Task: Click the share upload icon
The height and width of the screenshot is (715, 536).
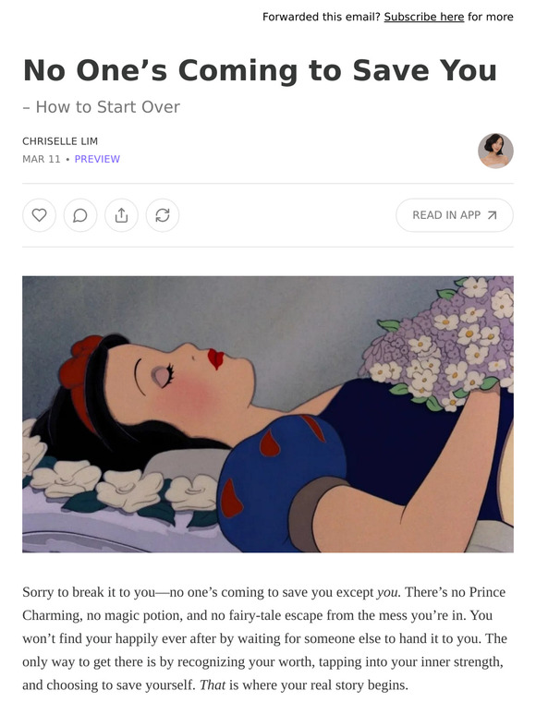Action: (x=121, y=214)
